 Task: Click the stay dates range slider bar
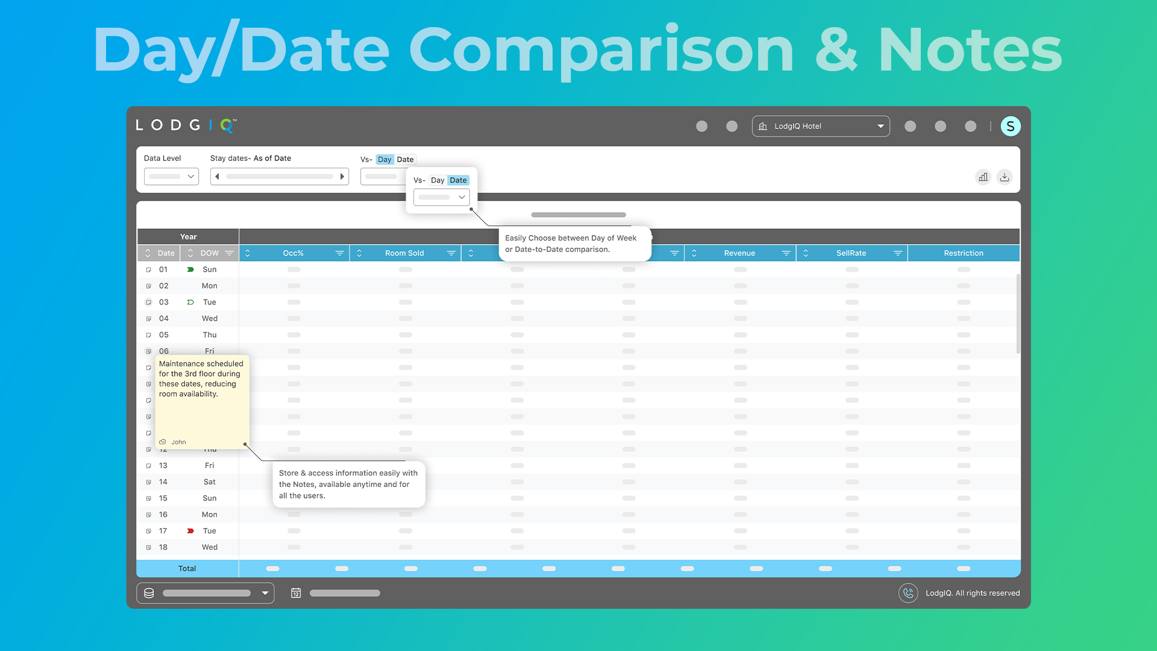[x=280, y=177]
